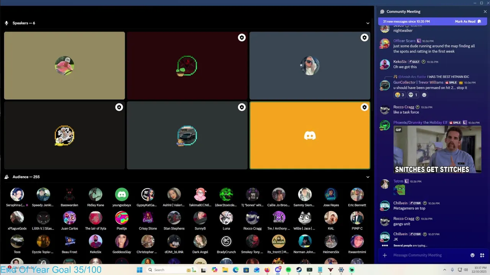Click the Mark As Read button
This screenshot has height=275, width=490.
(x=468, y=21)
